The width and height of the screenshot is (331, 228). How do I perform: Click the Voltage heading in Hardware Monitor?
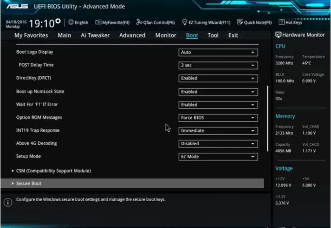pos(284,169)
